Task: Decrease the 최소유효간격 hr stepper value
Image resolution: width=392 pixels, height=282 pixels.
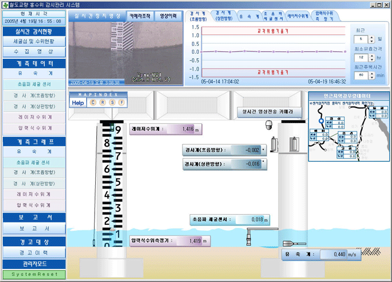Action: (x=370, y=60)
